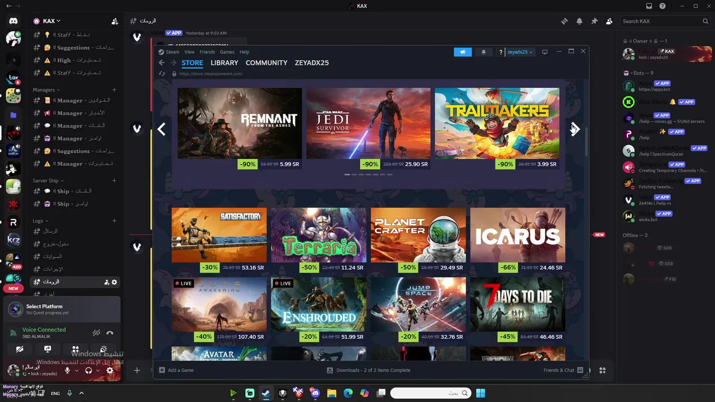
Task: Open Discord help icon in title bar
Action: [x=662, y=6]
